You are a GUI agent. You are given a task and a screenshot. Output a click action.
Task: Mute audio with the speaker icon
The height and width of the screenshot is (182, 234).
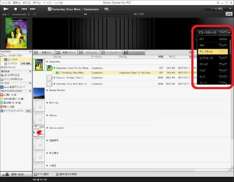35,15
